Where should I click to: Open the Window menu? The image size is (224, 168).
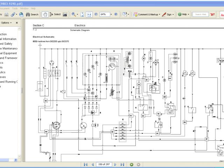click(24, 8)
